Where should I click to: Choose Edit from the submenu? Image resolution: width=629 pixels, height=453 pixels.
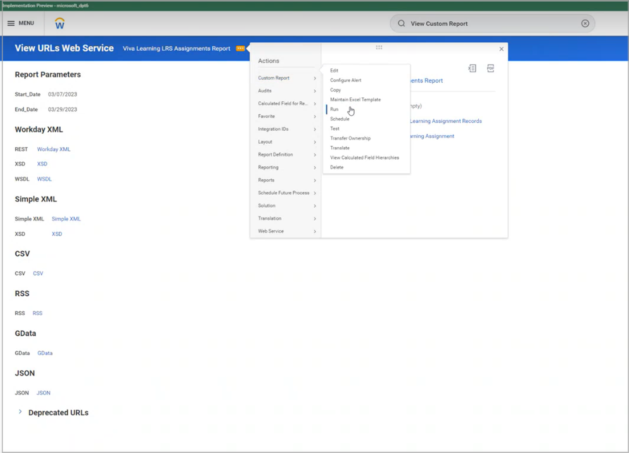(334, 70)
